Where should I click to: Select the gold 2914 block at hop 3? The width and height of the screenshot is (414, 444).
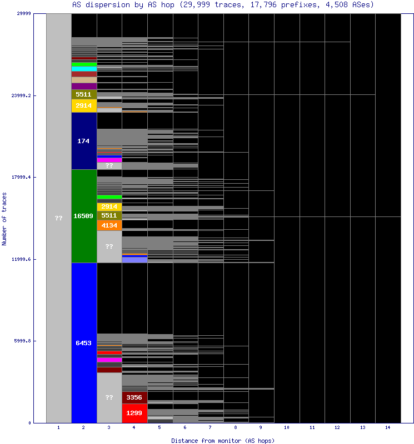click(x=109, y=206)
